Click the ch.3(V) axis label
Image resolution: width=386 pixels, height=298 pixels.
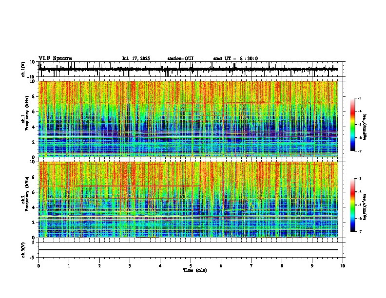pos(23,250)
